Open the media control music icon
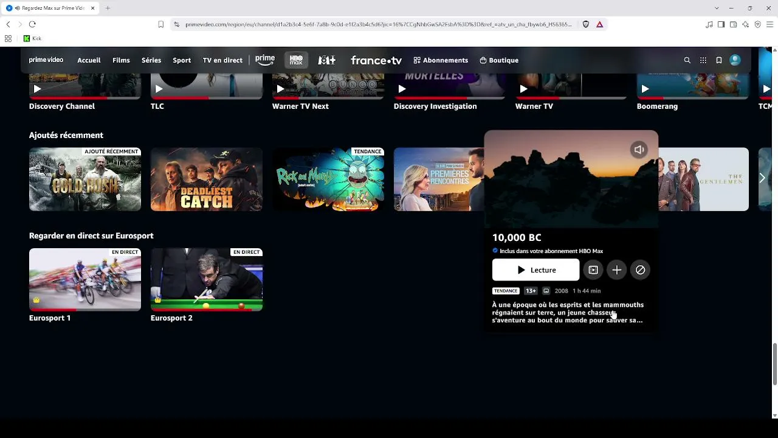The image size is (778, 438). click(x=709, y=24)
